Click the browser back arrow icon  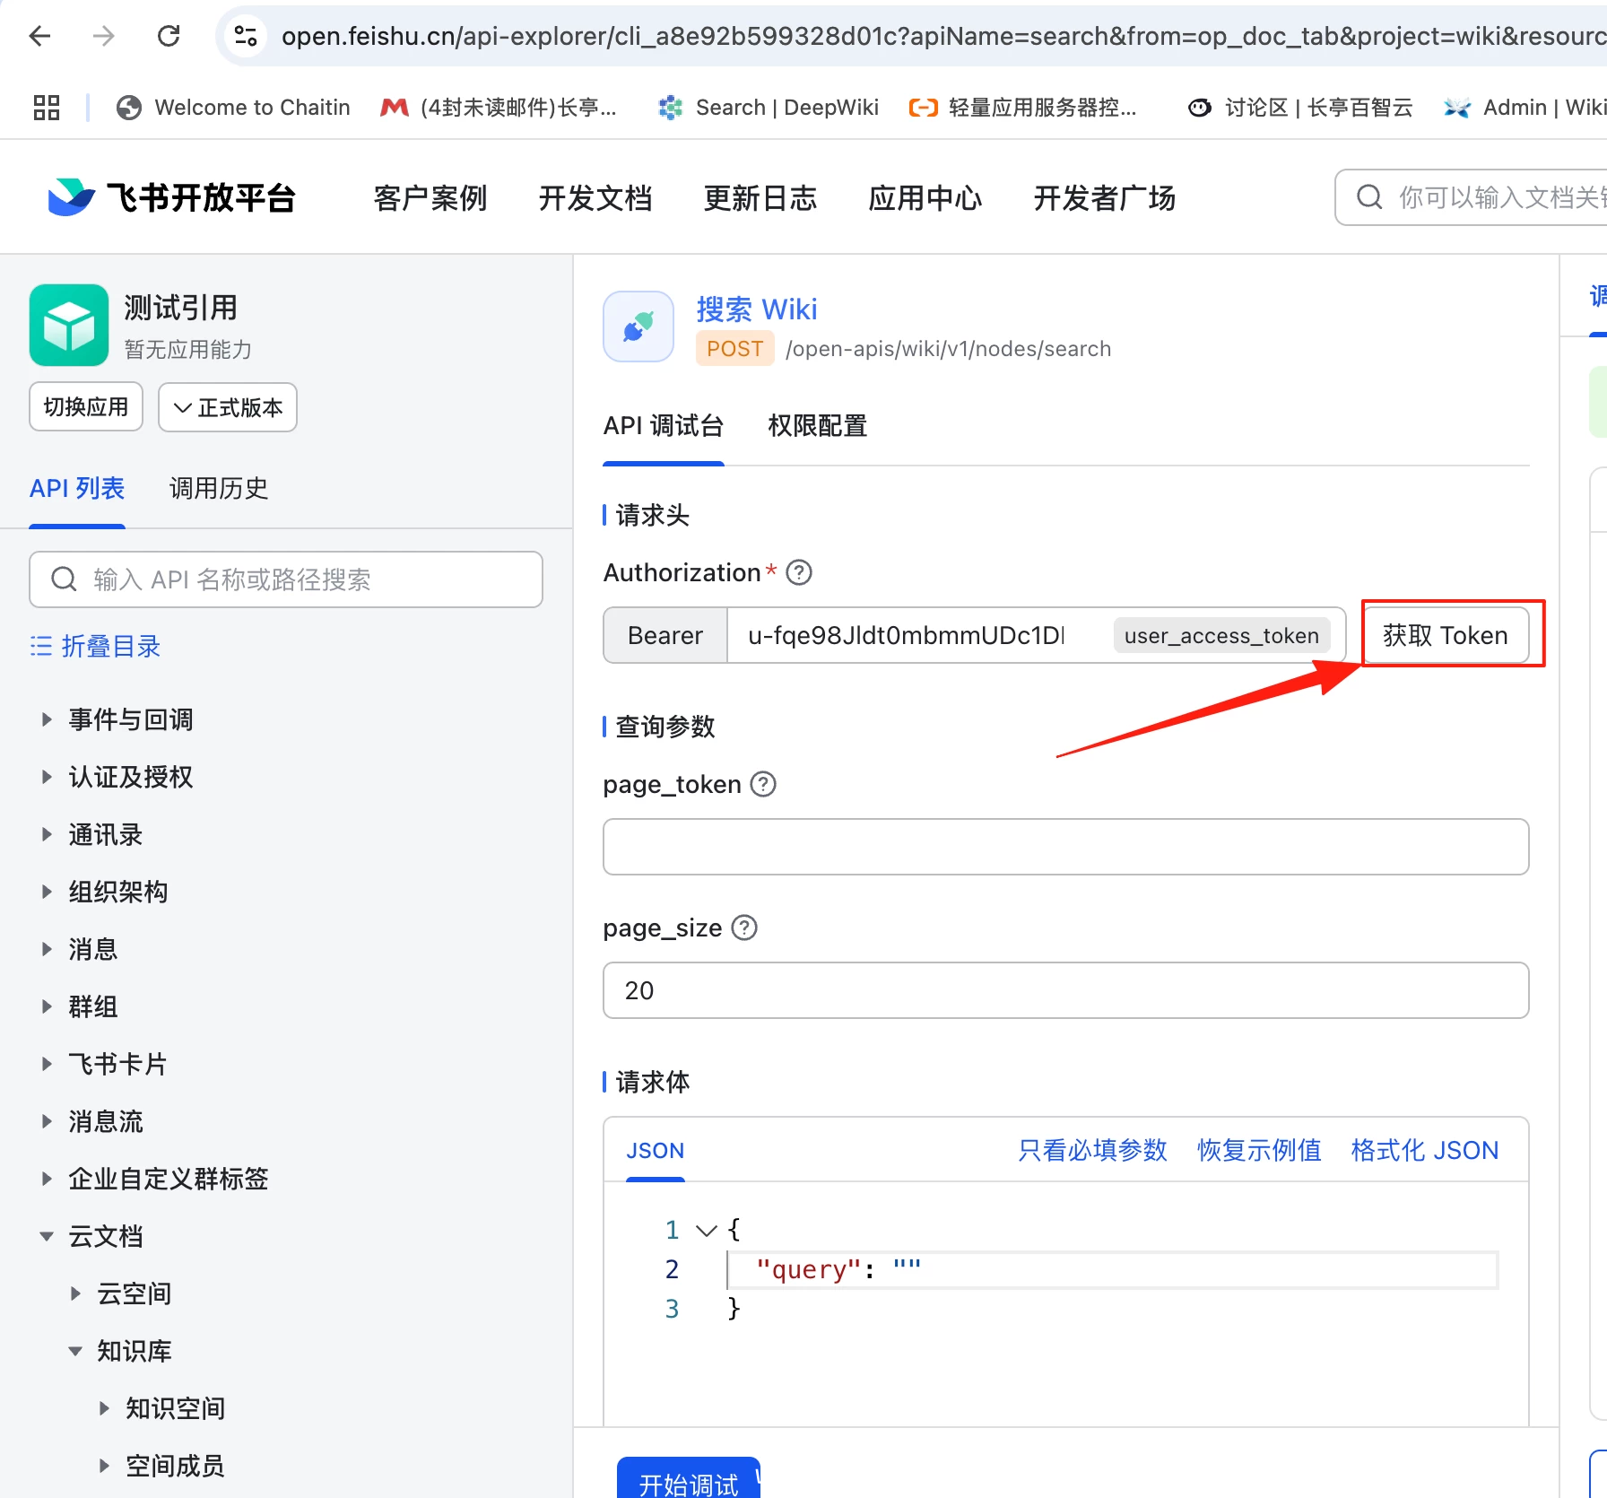40,36
